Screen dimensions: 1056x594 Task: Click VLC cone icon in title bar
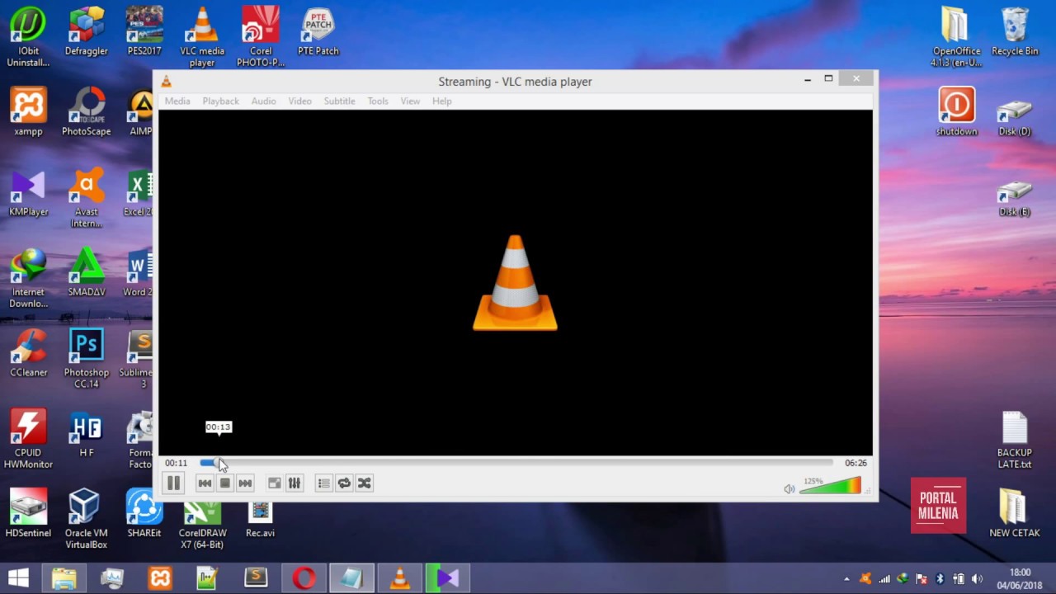(166, 81)
